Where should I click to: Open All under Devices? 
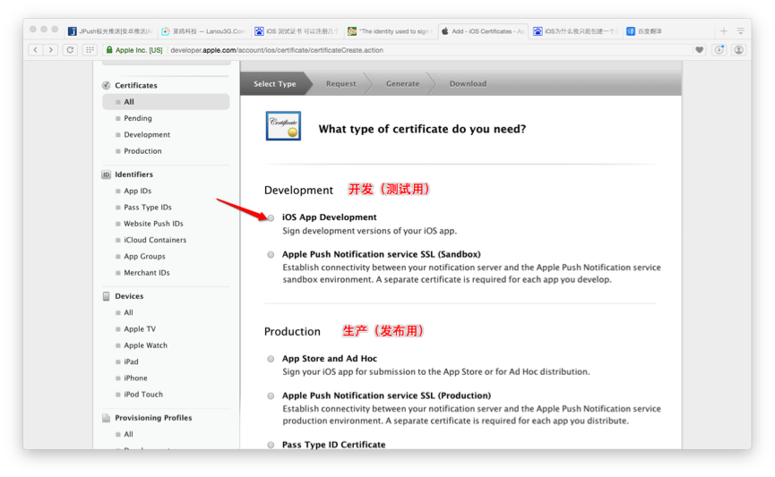128,312
